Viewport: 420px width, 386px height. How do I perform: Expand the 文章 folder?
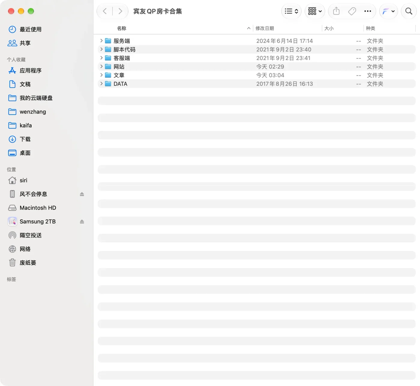point(101,75)
